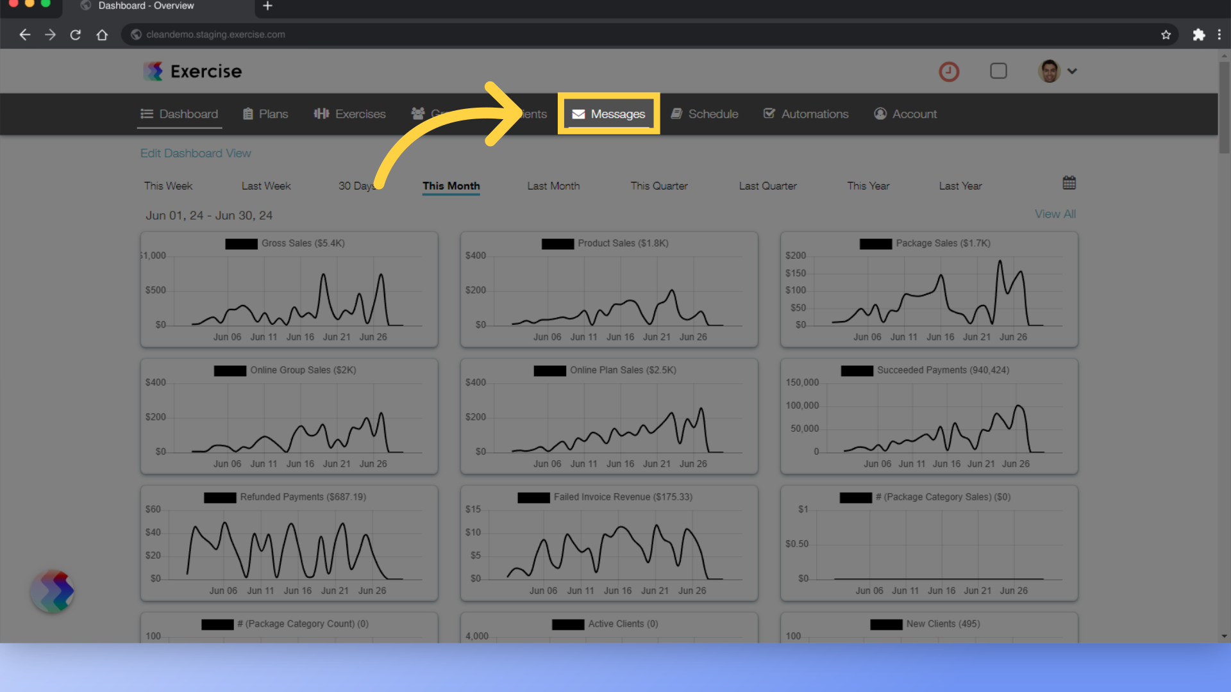Select the This Quarter range
The image size is (1231, 692).
click(659, 186)
